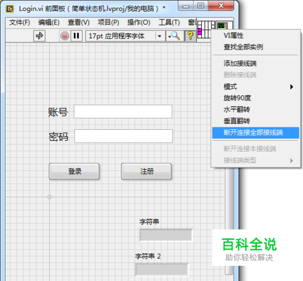303x281 pixels.
Task: Minimize the Login.vi window
Action: [x=186, y=6]
